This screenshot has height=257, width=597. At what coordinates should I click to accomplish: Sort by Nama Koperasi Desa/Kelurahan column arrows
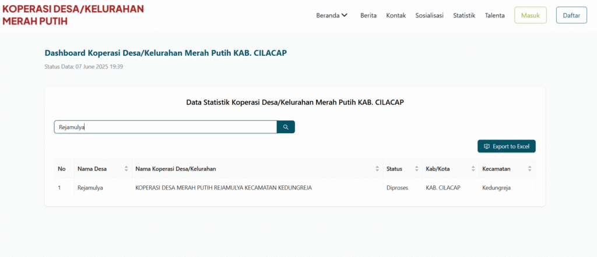point(377,169)
